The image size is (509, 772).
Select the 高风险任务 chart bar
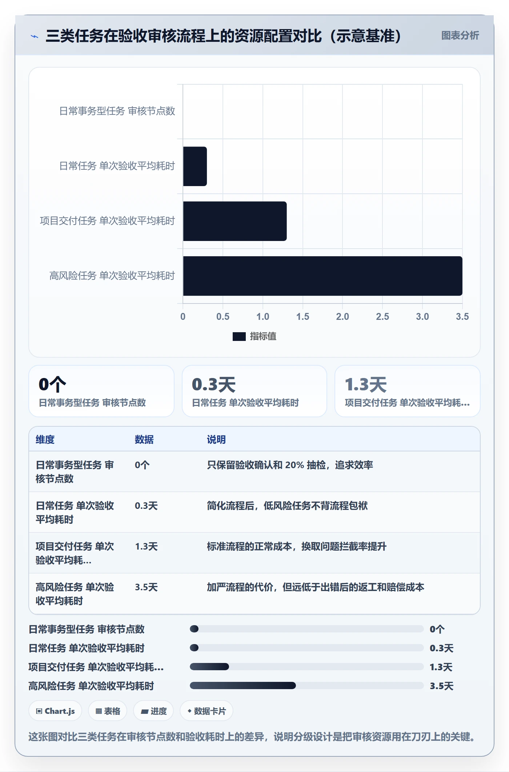(322, 276)
